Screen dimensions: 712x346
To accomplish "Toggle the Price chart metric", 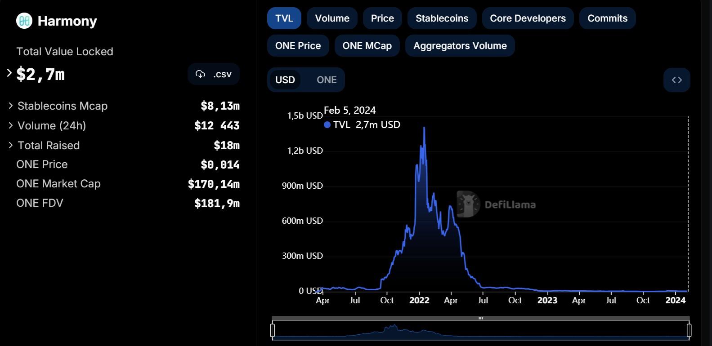I will (382, 18).
